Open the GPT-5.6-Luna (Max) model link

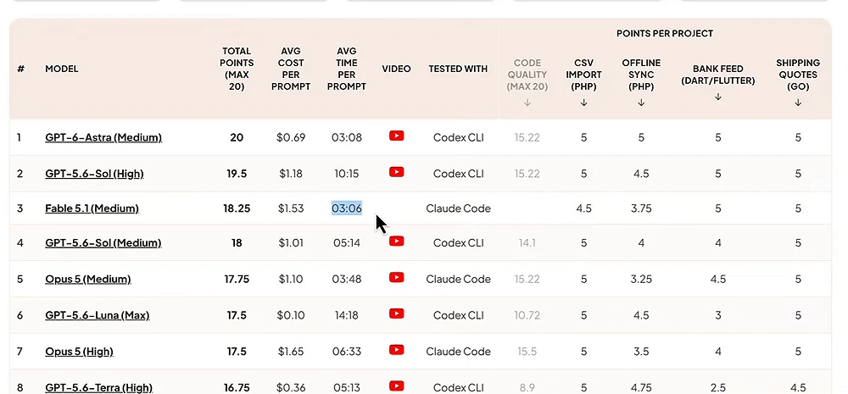[x=98, y=315]
